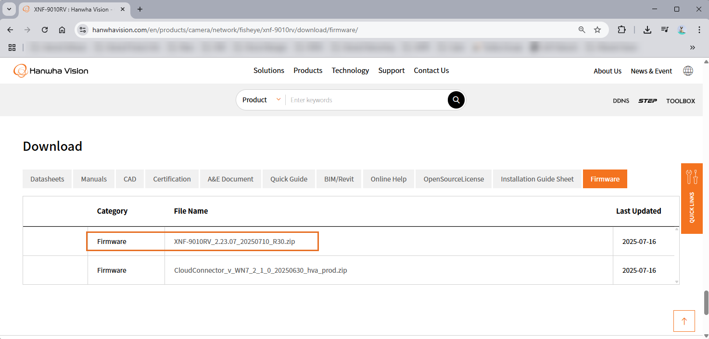Switch to the Installation Guide Sheet tab
Screen dimensions: 709x339
(x=537, y=179)
